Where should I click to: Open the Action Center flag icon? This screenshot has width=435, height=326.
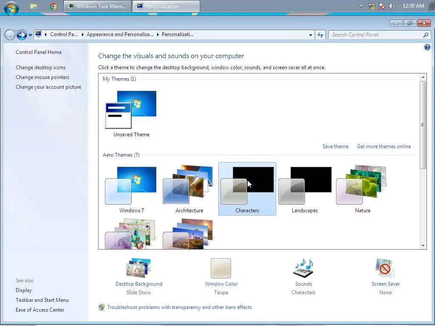(382, 6)
